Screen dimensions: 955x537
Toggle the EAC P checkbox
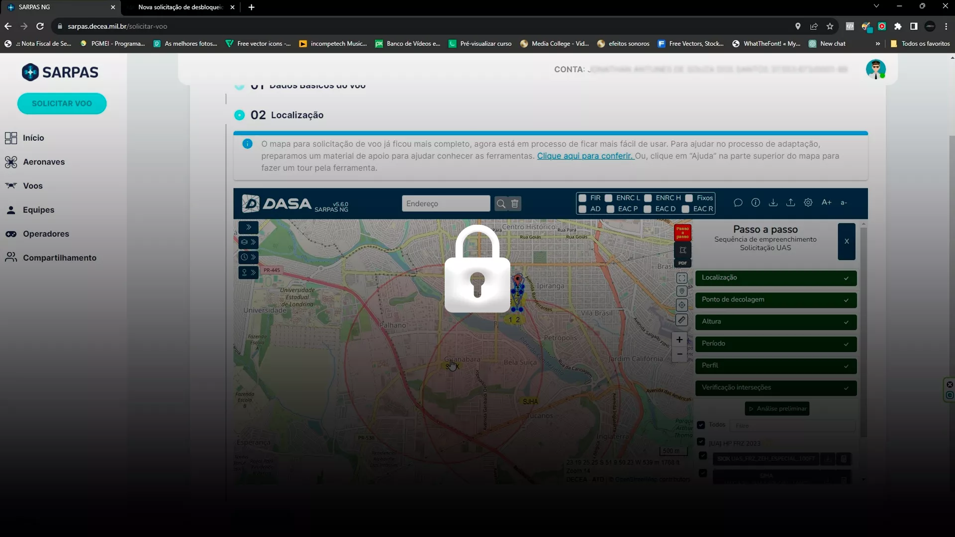click(x=610, y=209)
